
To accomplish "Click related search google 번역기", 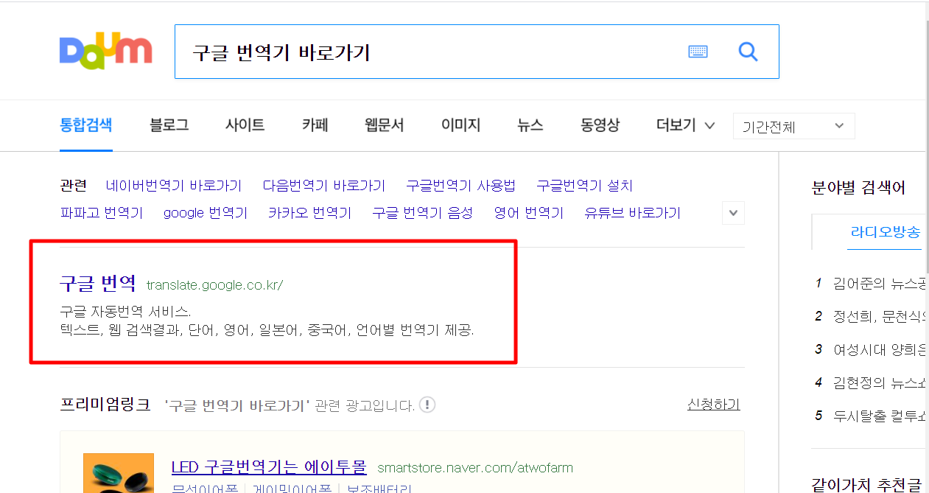I will 206,213.
